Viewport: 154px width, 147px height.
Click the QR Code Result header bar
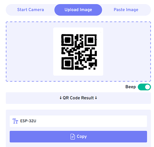[78, 98]
